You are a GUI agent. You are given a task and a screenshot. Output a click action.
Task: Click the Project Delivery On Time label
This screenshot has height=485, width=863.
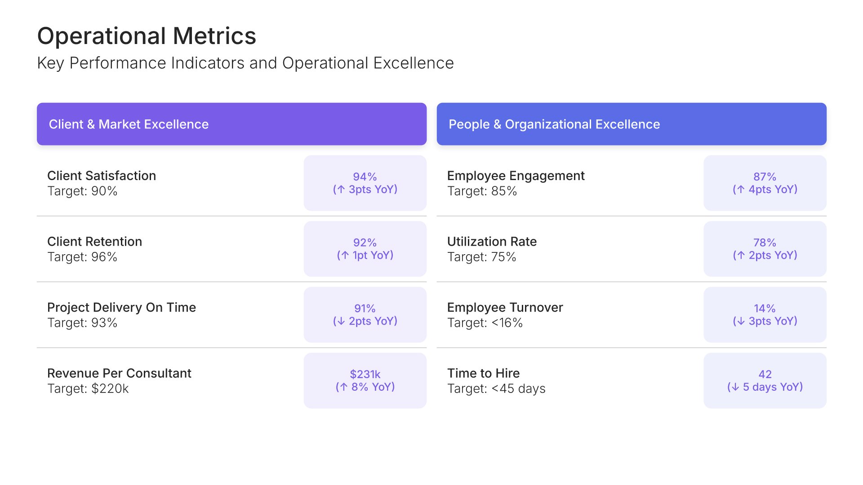click(x=121, y=308)
